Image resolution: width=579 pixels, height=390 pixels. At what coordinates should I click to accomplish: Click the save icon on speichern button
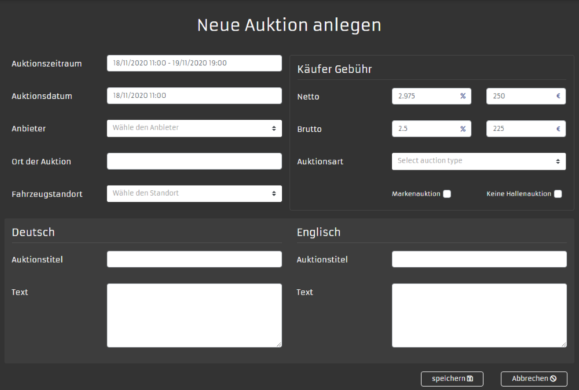(x=470, y=379)
